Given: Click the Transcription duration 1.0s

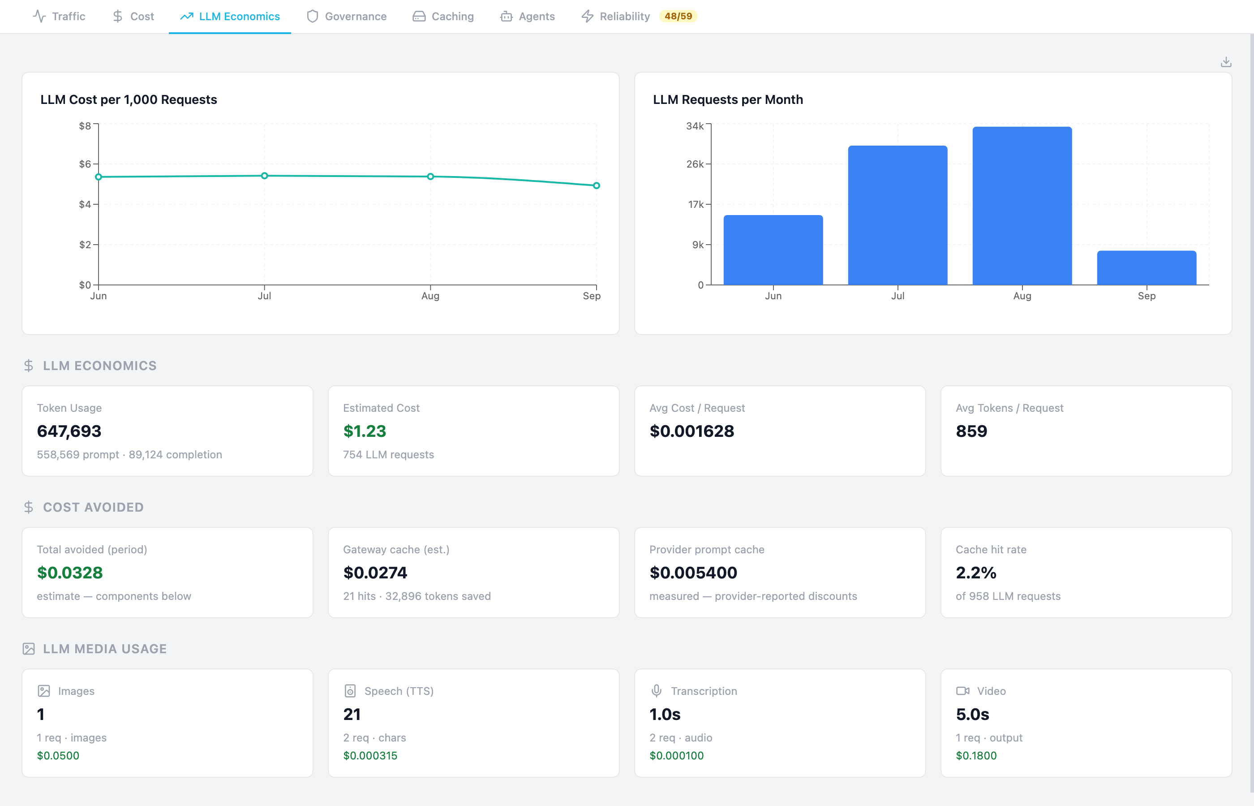Looking at the screenshot, I should (x=665, y=715).
